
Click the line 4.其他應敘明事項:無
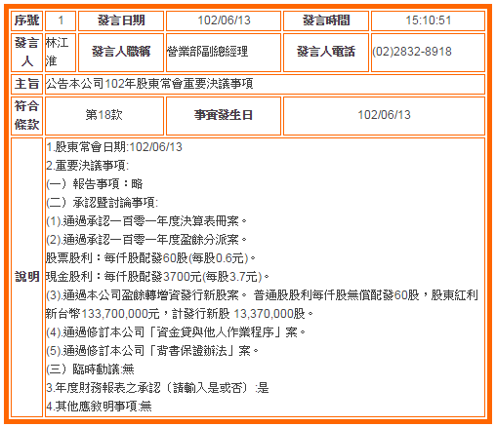pyautogui.click(x=99, y=407)
